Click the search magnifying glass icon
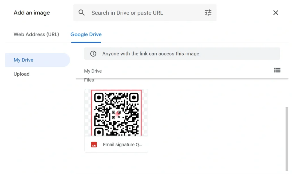The height and width of the screenshot is (175, 292). click(x=82, y=13)
